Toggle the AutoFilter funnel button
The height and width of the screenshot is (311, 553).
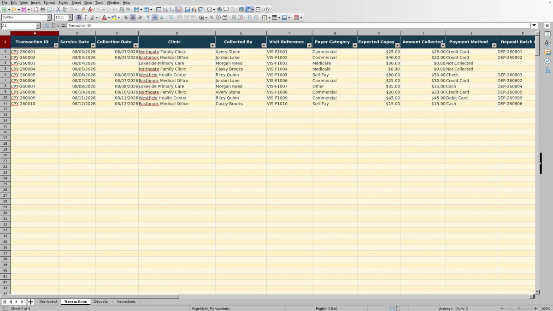[x=178, y=9]
